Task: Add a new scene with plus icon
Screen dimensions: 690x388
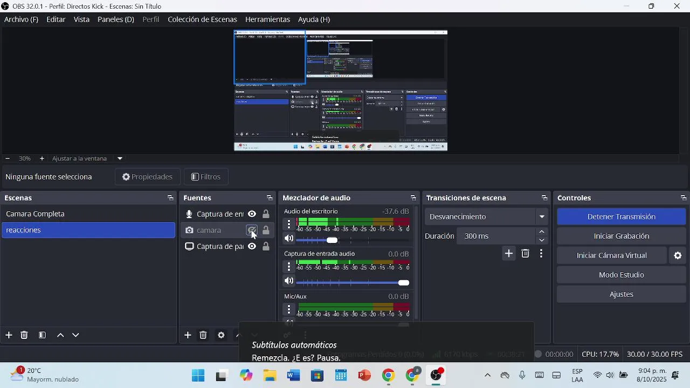Action: coord(9,335)
